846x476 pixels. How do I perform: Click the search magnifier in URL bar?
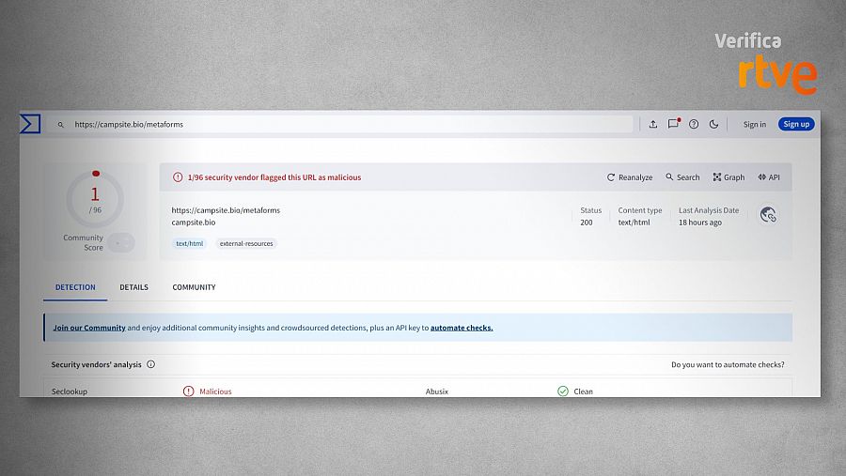tap(61, 125)
